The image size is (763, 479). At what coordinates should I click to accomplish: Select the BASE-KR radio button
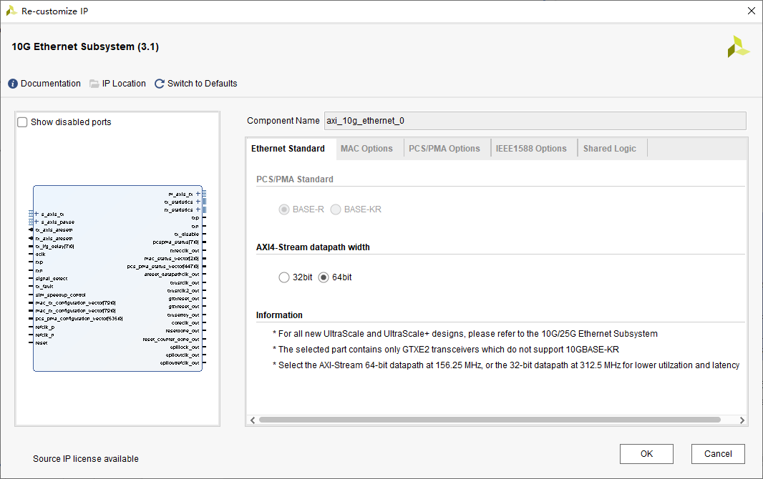336,209
